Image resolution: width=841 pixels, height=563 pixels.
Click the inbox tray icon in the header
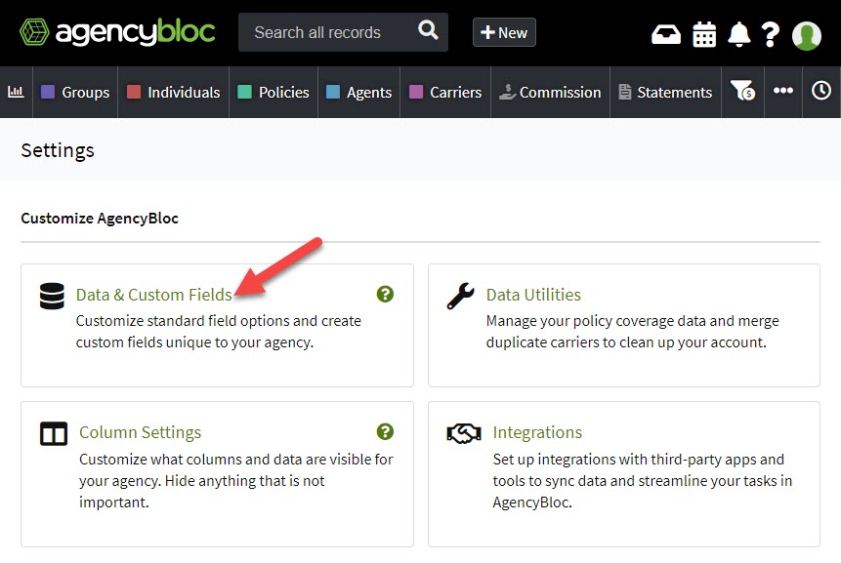tap(665, 34)
